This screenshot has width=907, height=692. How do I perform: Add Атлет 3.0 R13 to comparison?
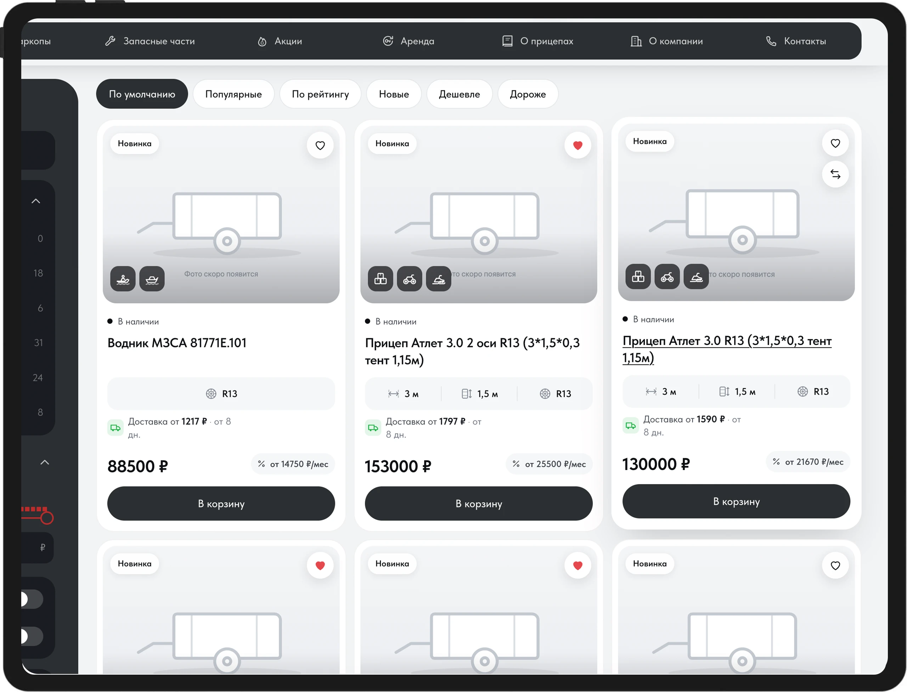(835, 174)
